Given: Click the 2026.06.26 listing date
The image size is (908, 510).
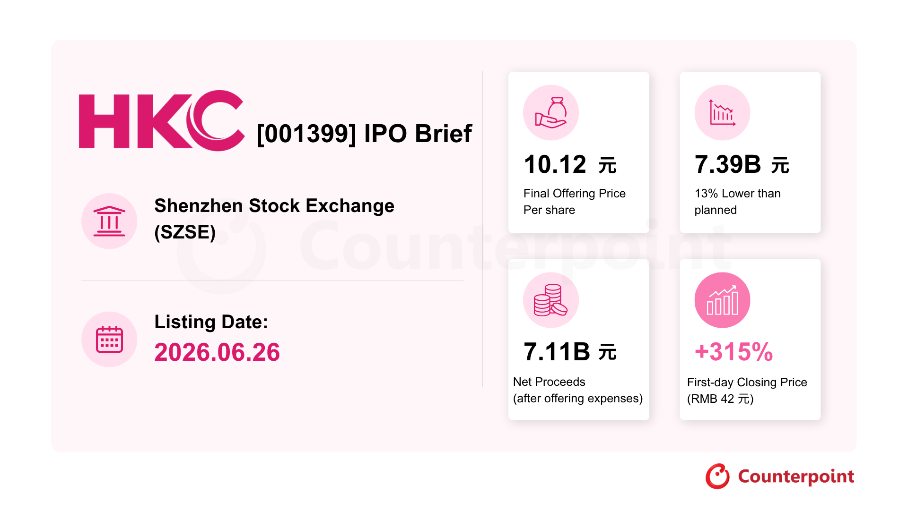Looking at the screenshot, I should click(x=217, y=352).
